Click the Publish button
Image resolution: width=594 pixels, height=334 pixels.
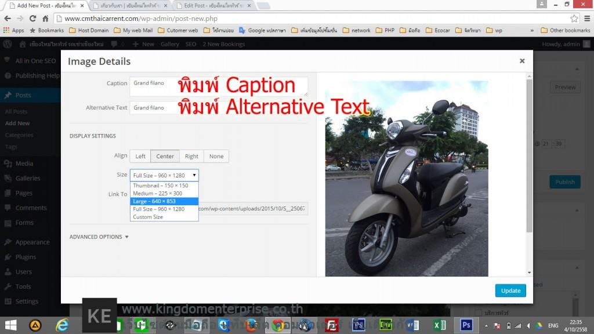tap(564, 181)
